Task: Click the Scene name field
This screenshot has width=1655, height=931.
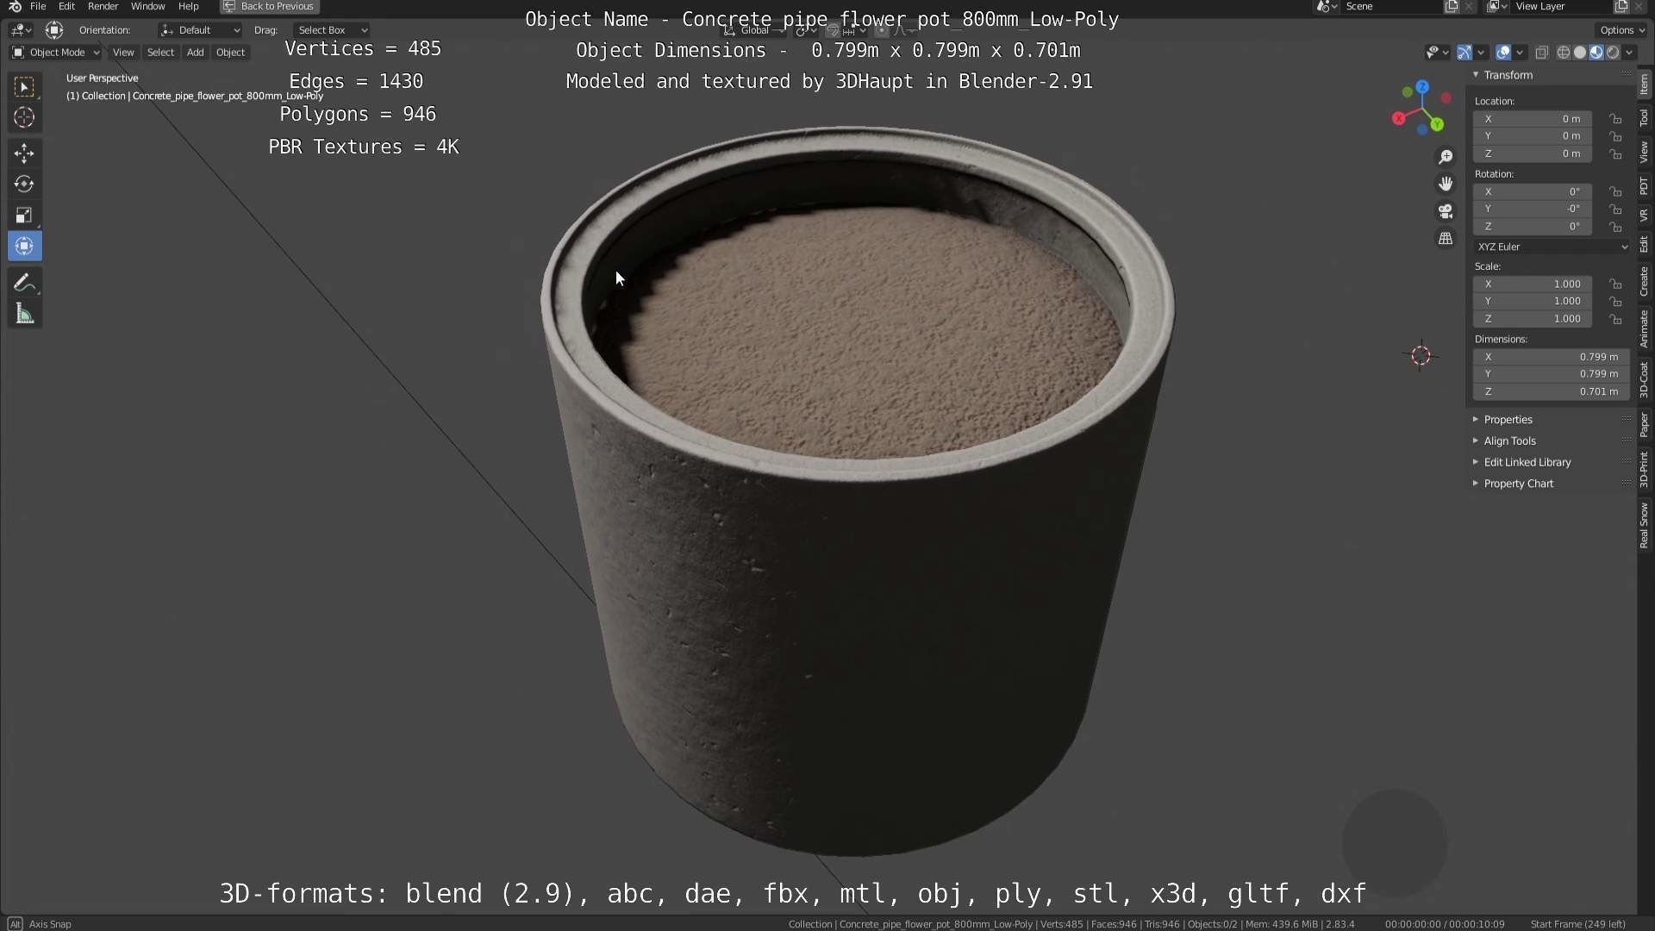Action: [x=1392, y=6]
